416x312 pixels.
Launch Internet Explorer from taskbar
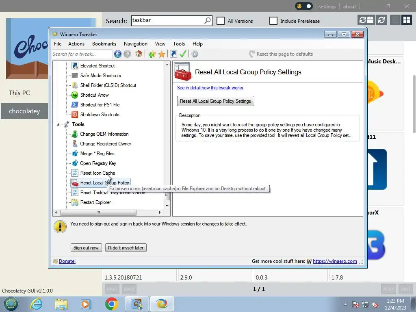(36, 304)
